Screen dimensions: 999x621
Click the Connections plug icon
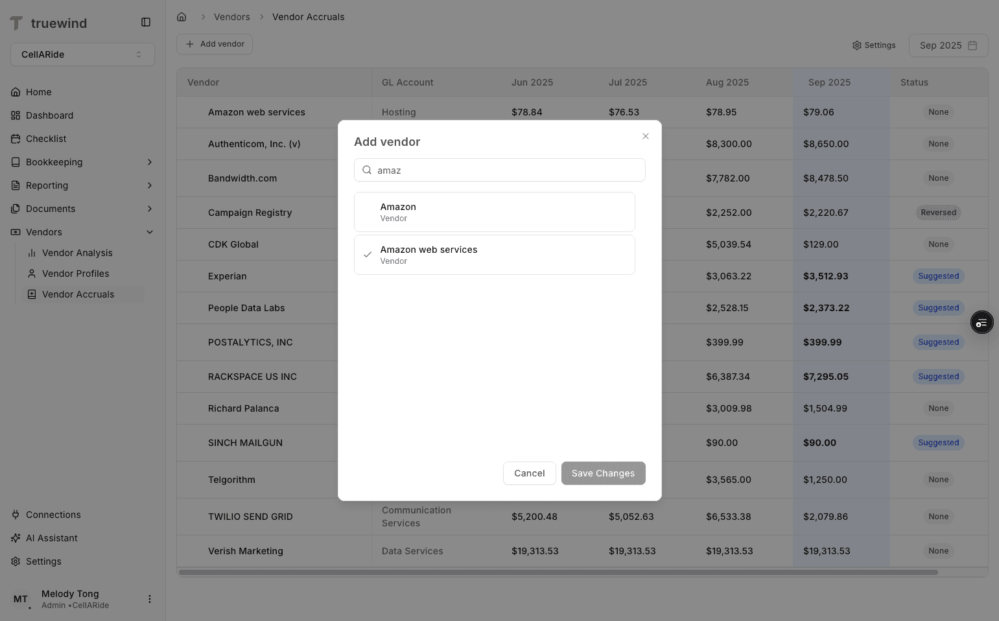point(16,515)
